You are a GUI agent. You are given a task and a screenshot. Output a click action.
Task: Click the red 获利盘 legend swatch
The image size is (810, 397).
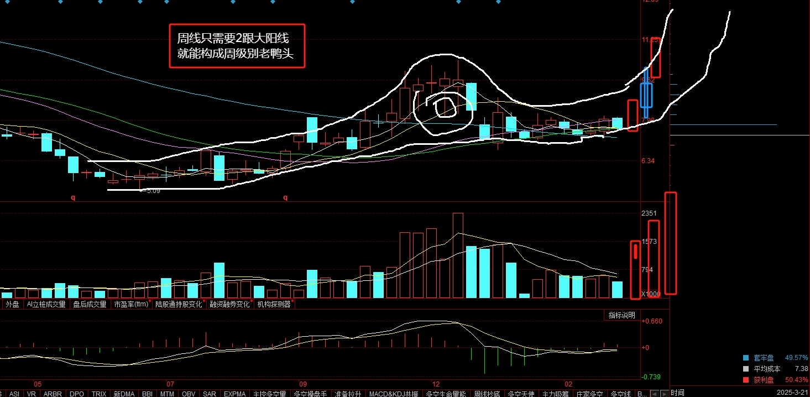click(745, 380)
